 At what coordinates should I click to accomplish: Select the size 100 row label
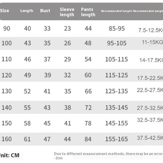click(6, 43)
